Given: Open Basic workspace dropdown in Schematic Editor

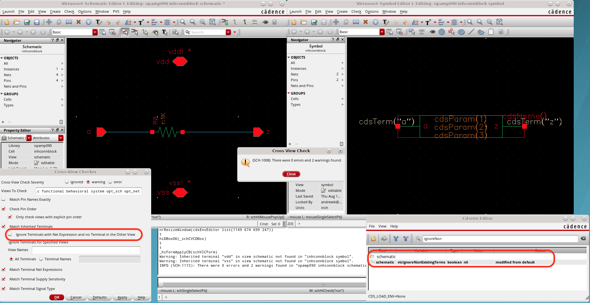Looking at the screenshot, I should (95, 32).
